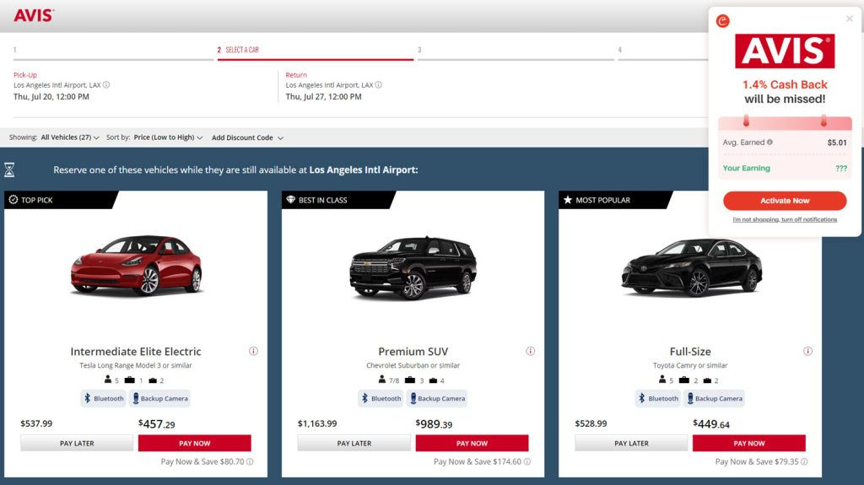Viewport: 864px width, 485px height.
Task: Click Best In Class diamond icon
Action: pyautogui.click(x=291, y=200)
